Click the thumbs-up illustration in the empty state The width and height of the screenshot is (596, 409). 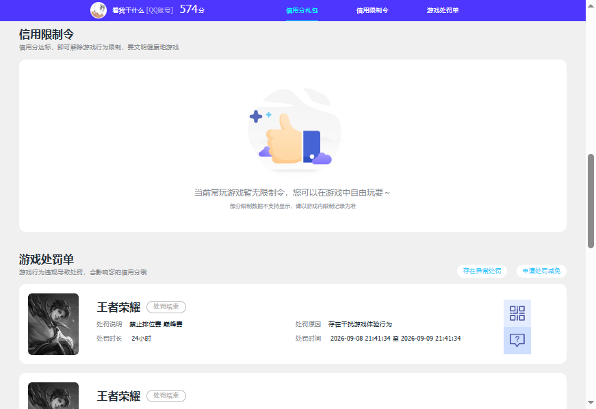(295, 131)
